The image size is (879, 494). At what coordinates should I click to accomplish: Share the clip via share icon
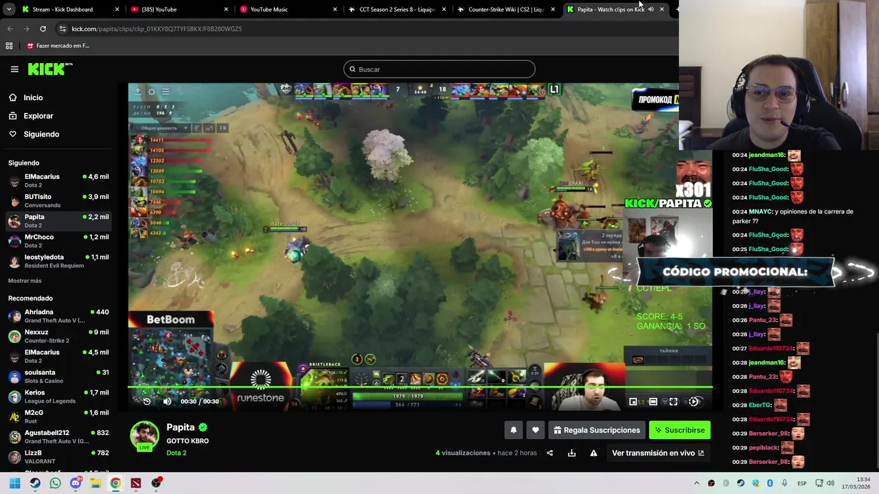coord(549,453)
